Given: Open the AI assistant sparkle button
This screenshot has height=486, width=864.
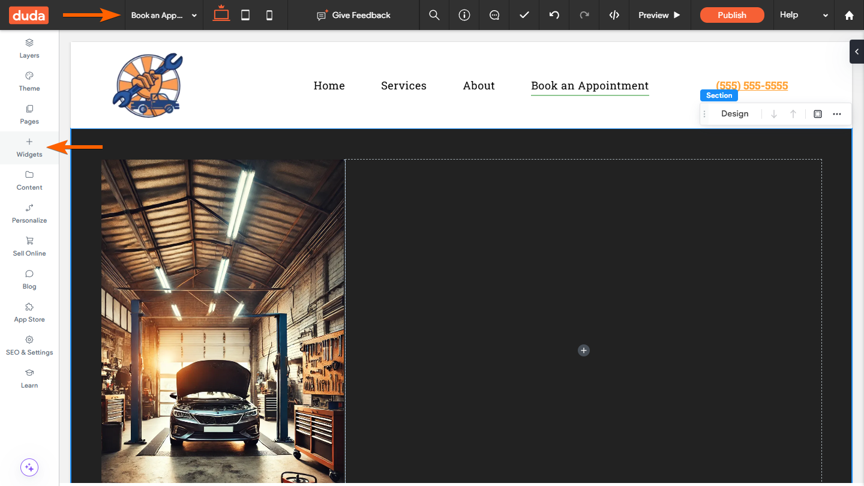Looking at the screenshot, I should [29, 467].
